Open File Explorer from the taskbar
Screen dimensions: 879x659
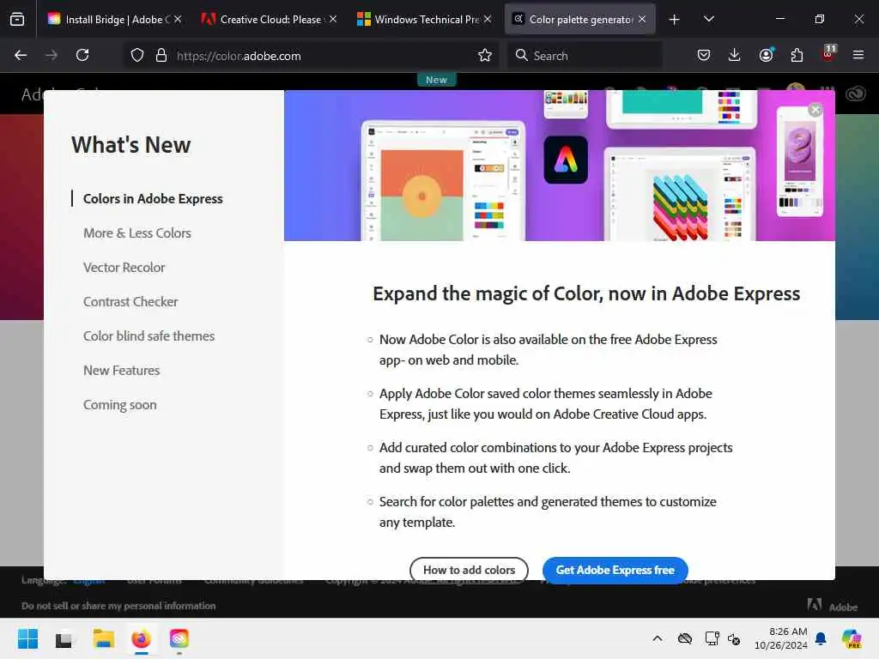click(x=103, y=638)
